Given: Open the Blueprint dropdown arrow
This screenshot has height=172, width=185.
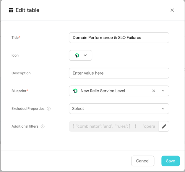Looking at the screenshot, I should coord(163,91).
